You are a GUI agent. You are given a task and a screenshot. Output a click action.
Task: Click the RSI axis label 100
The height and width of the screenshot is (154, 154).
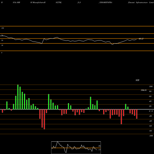coord(2,28)
